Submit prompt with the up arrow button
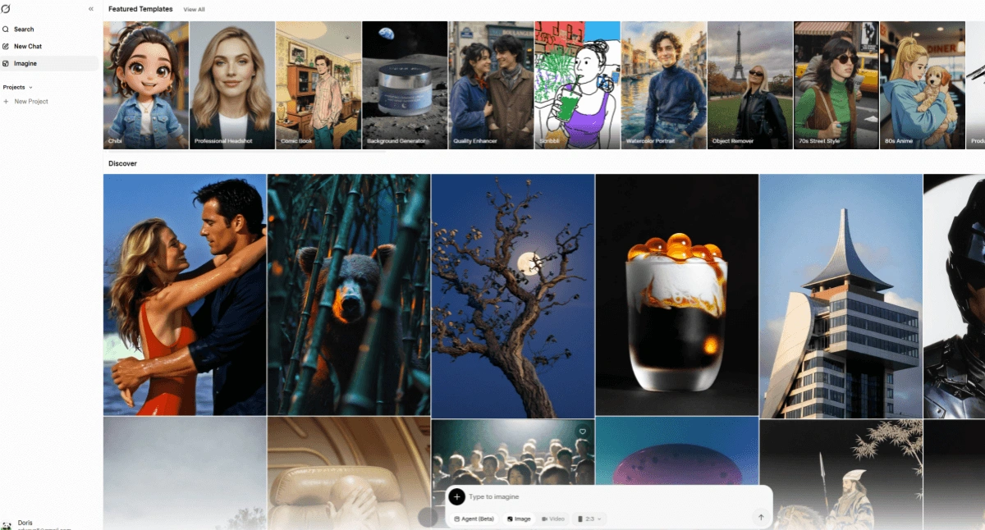The width and height of the screenshot is (985, 530). (x=761, y=518)
